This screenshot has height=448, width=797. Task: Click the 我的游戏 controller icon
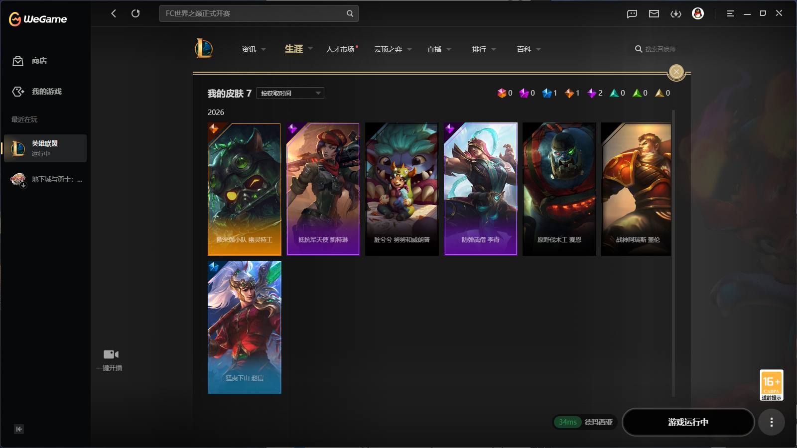[x=18, y=92]
